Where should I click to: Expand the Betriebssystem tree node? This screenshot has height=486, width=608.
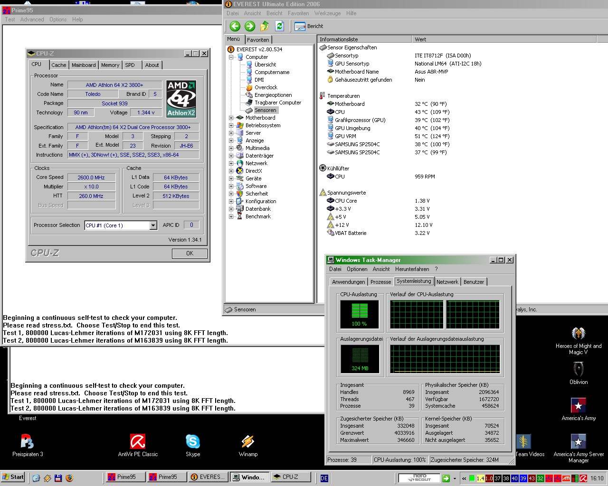[x=231, y=125]
